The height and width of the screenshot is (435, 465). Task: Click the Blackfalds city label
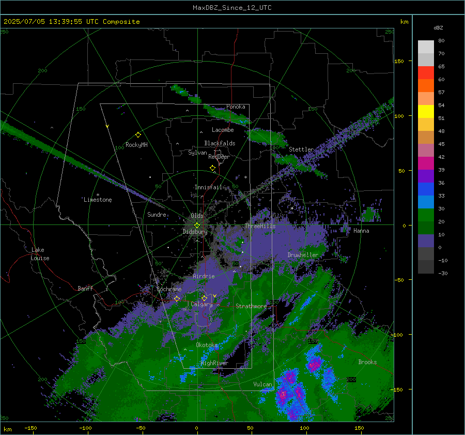tap(220, 143)
